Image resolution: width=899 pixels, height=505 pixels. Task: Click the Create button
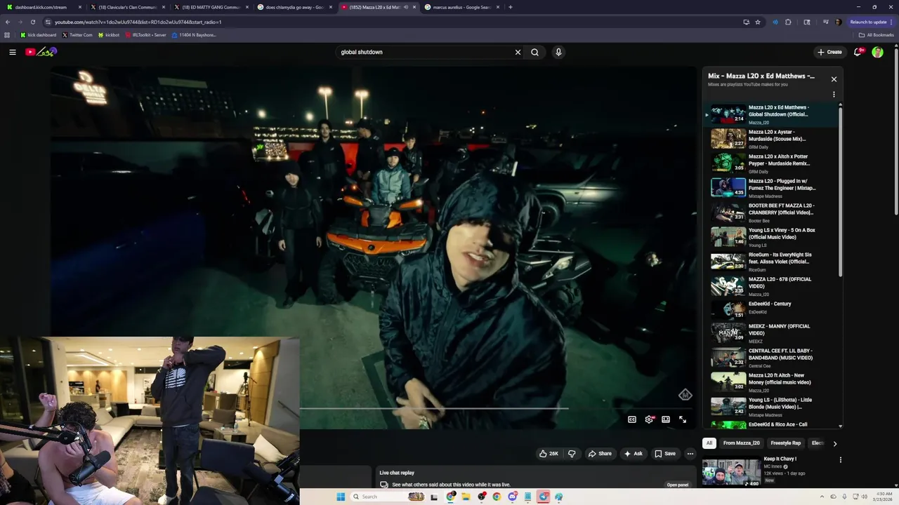pyautogui.click(x=829, y=52)
